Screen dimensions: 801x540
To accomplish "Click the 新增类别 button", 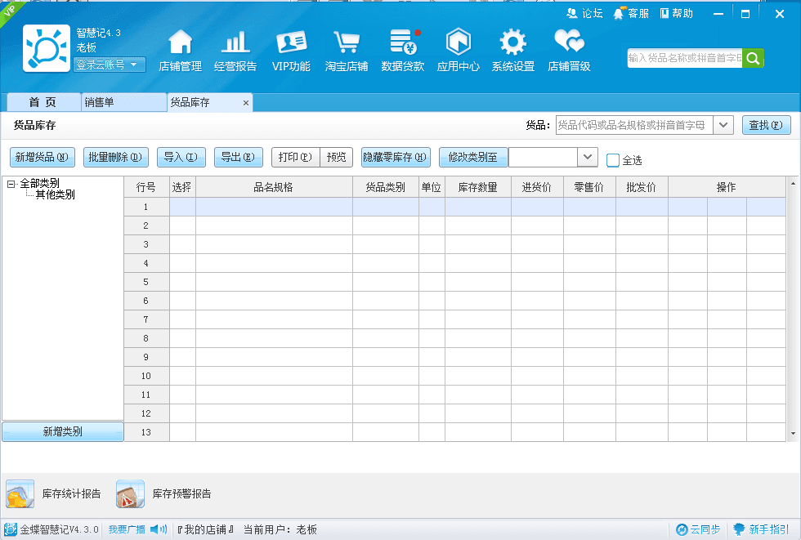I will pos(63,431).
